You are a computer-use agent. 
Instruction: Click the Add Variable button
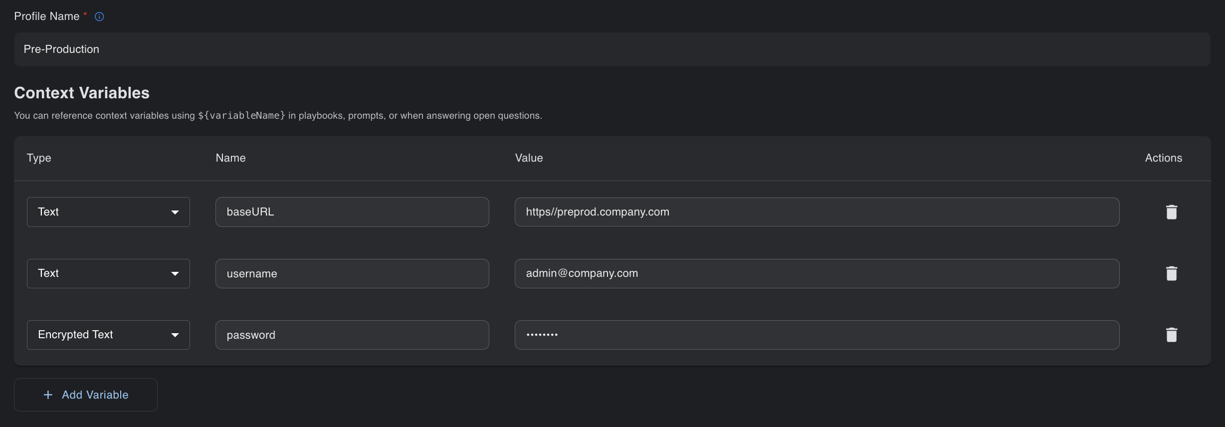tap(86, 395)
